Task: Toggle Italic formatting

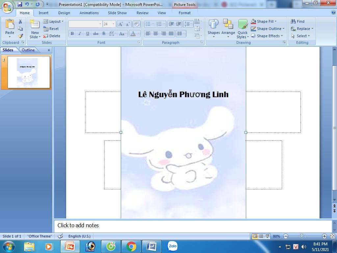Action: point(80,33)
